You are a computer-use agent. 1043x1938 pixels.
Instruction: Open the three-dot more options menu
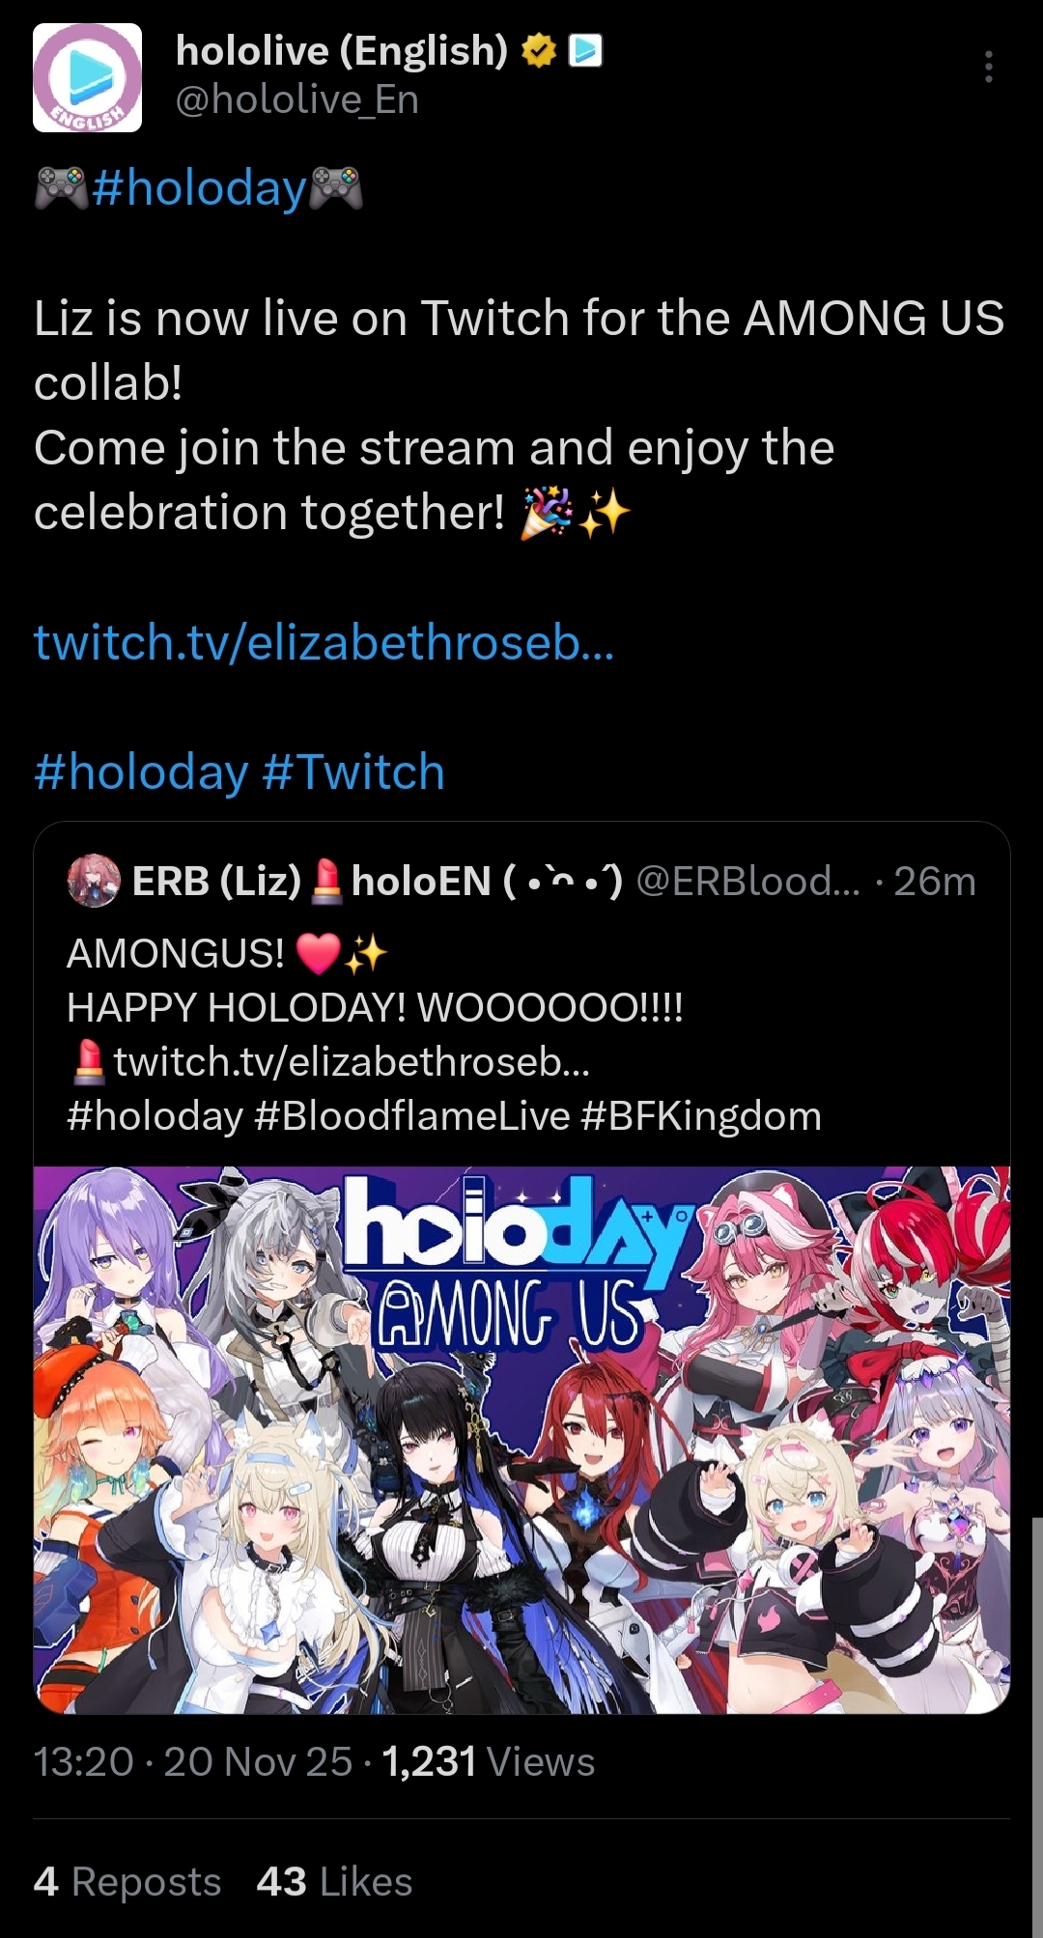988,67
